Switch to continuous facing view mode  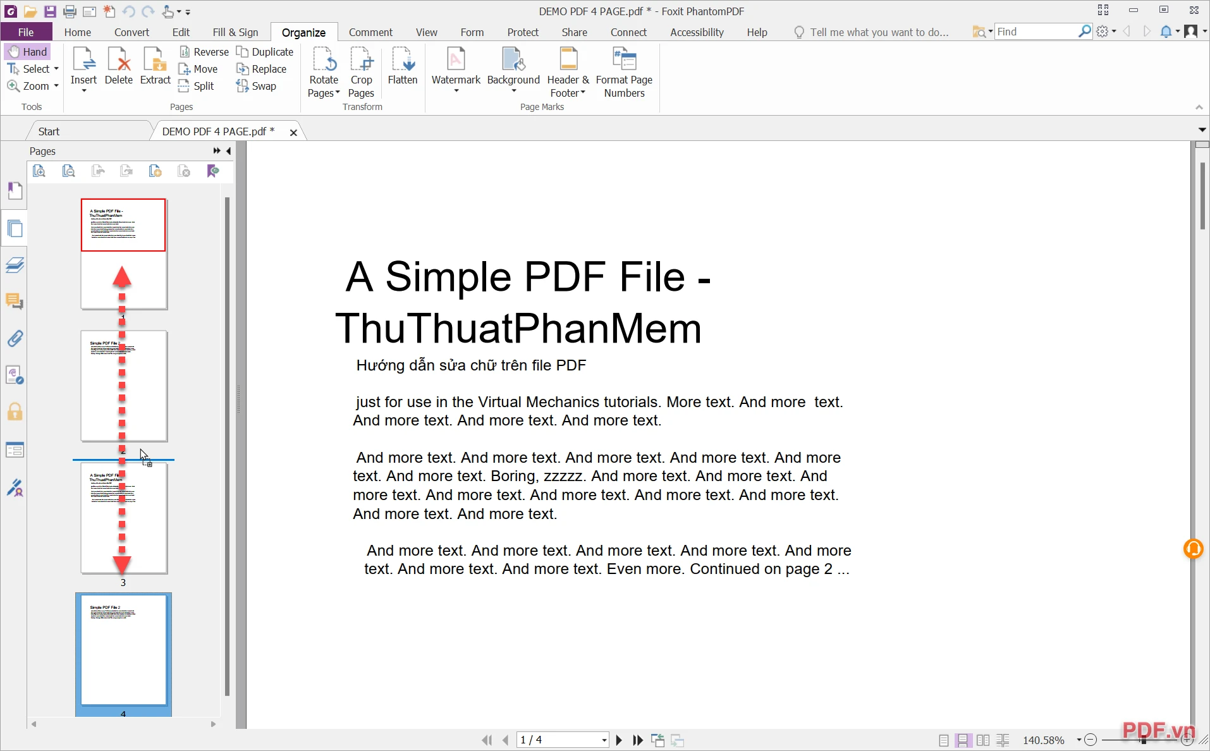pyautogui.click(x=1003, y=740)
